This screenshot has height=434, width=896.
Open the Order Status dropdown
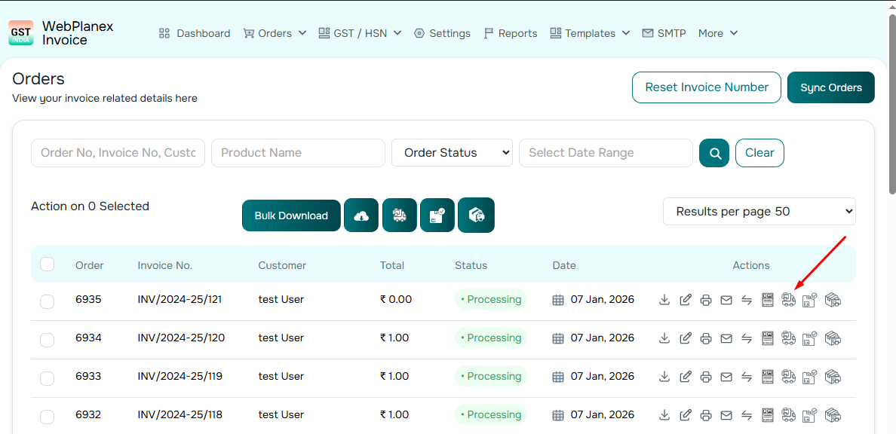tap(452, 153)
